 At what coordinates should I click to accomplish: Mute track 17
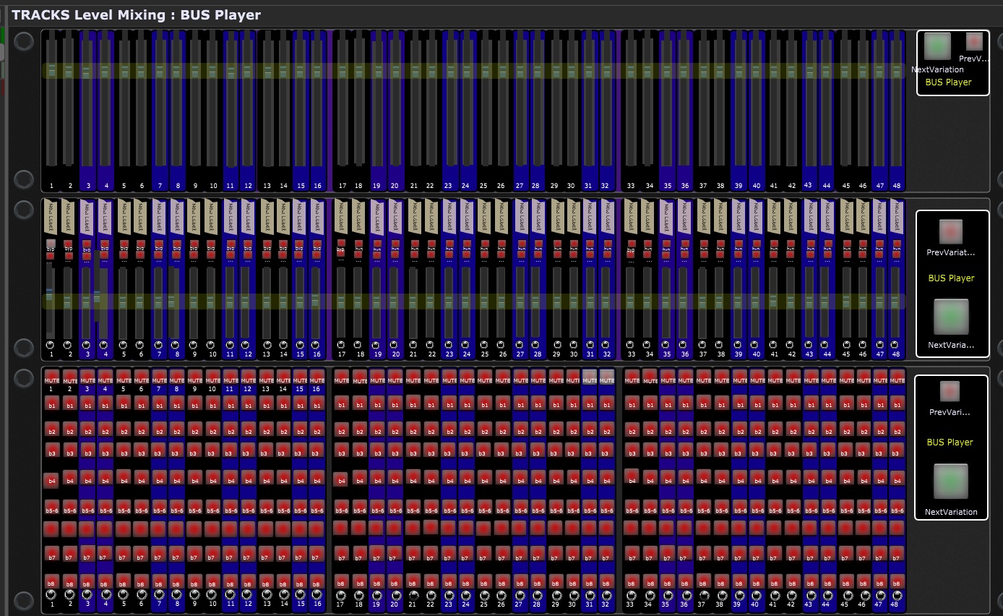coord(342,378)
